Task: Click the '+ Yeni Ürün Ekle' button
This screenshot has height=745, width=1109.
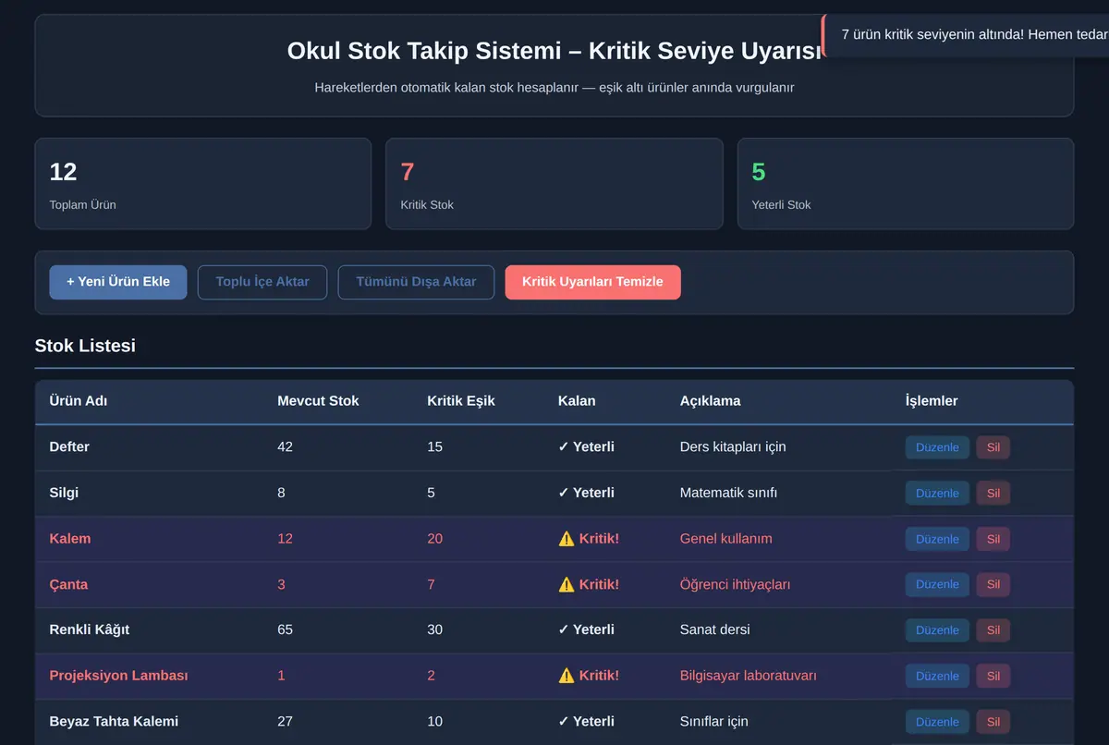Action: click(118, 282)
